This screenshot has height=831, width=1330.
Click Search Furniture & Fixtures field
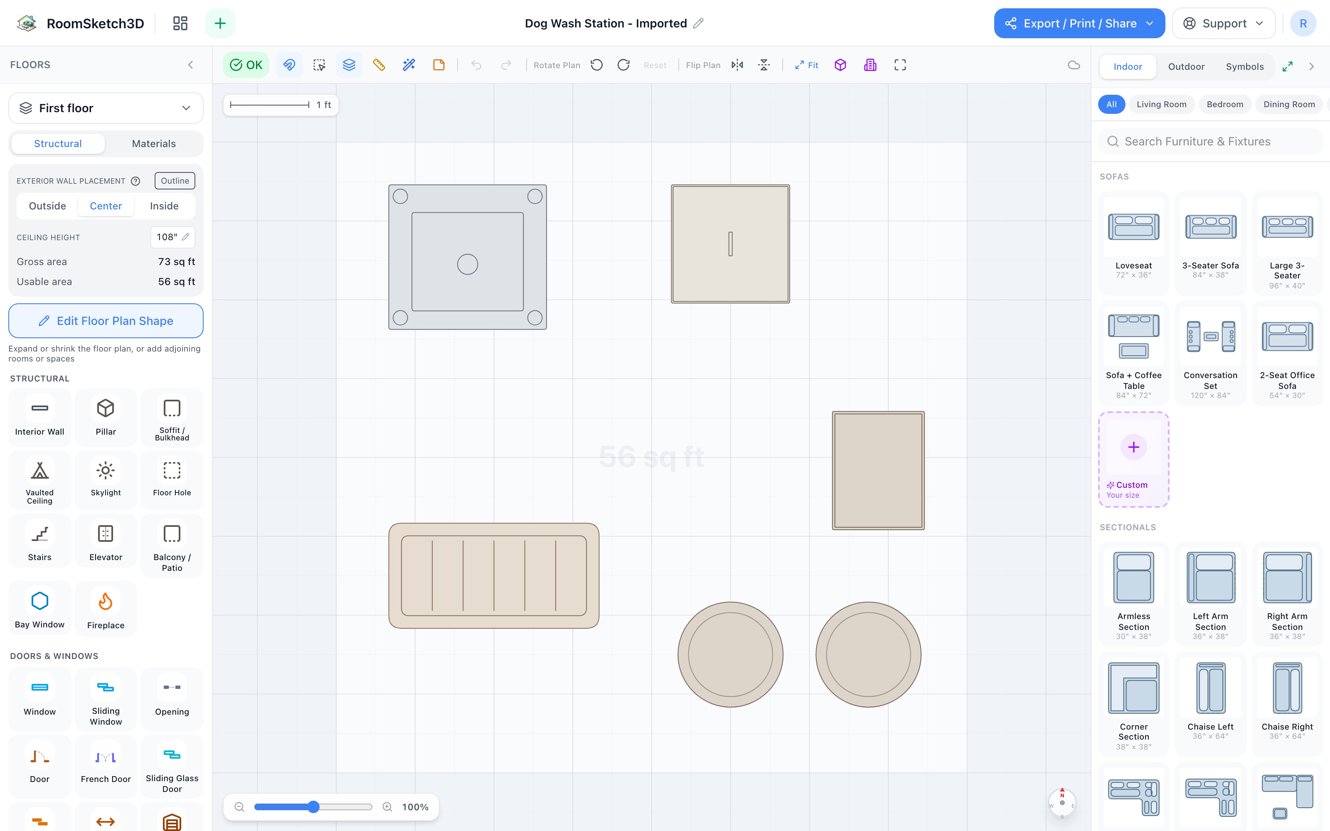(x=1211, y=142)
